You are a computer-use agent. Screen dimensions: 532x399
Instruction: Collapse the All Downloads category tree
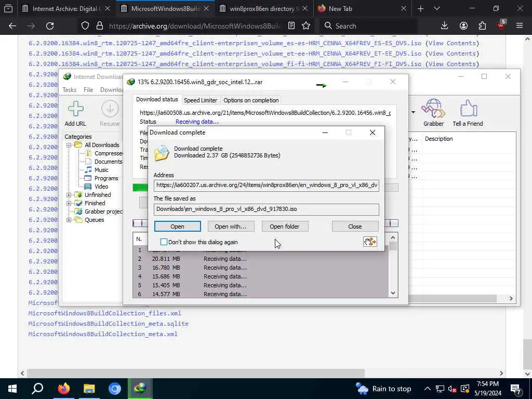click(69, 145)
